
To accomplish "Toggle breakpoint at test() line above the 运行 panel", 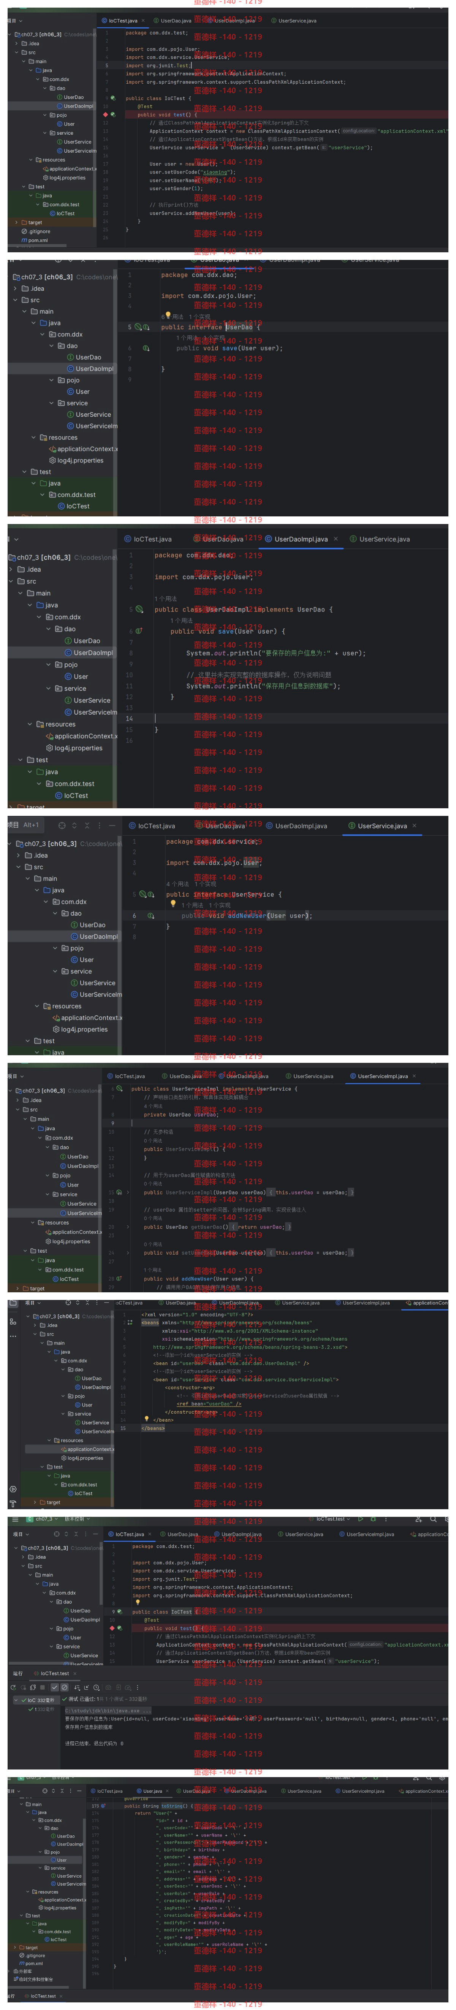I will 112,1628.
